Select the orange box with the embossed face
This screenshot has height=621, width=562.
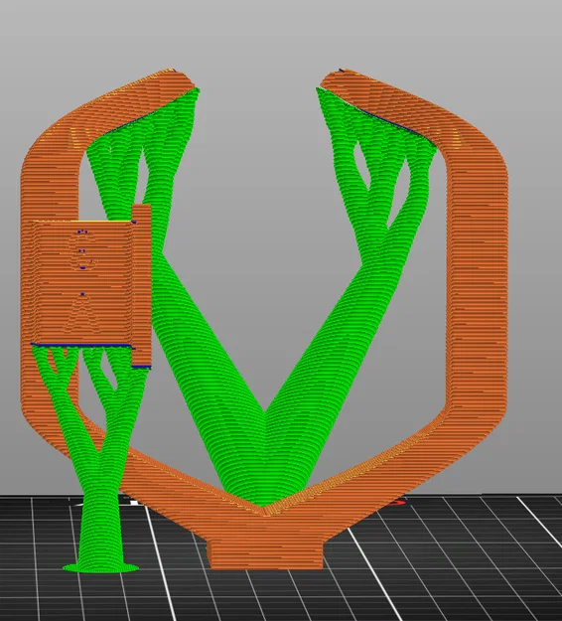click(x=82, y=283)
